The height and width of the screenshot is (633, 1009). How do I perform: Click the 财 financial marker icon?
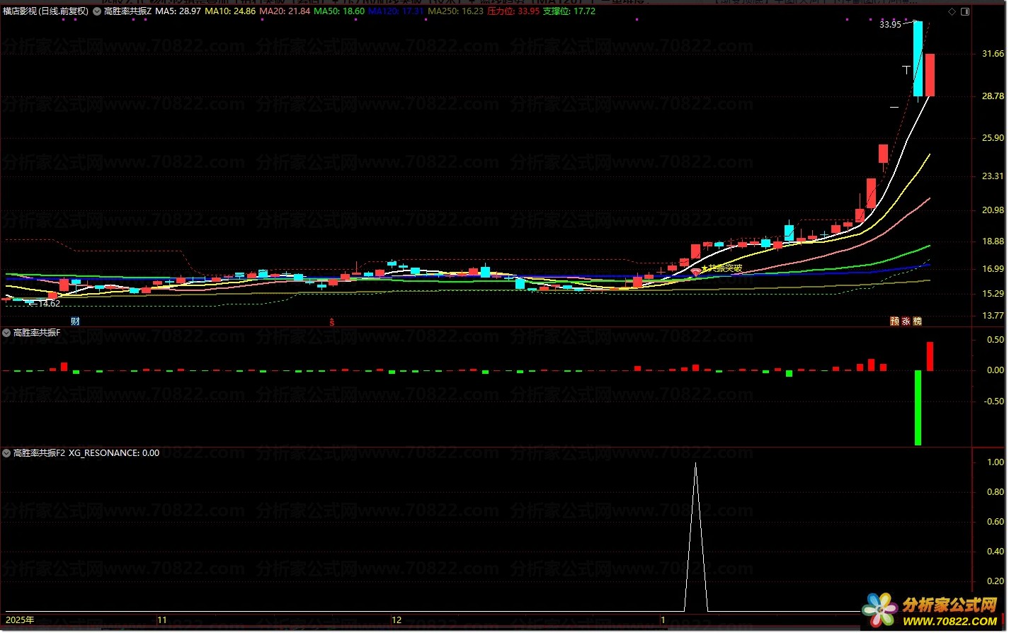(75, 321)
